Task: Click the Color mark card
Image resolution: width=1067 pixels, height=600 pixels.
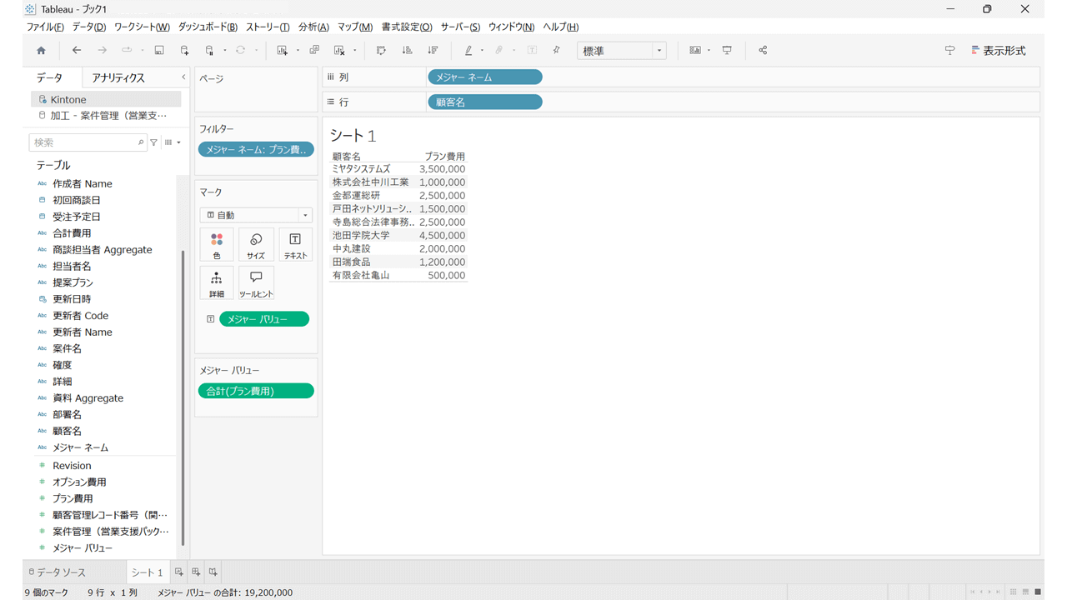Action: (217, 245)
